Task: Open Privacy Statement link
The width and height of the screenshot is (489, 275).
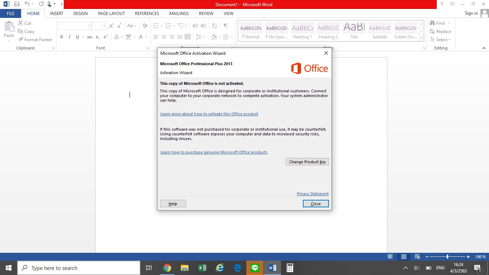Action: (313, 194)
